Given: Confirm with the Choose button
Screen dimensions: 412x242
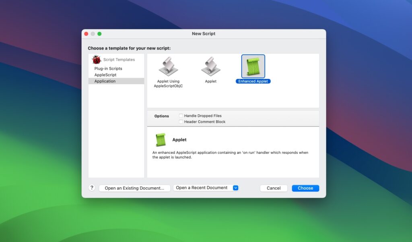Looking at the screenshot, I should [305, 188].
